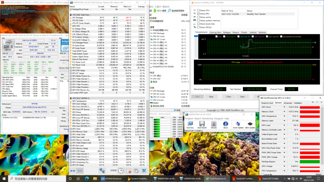Open Summary in HWiNFO64 toolbar
Image resolution: width=324 pixels, height=182 pixels.
(x=190, y=124)
